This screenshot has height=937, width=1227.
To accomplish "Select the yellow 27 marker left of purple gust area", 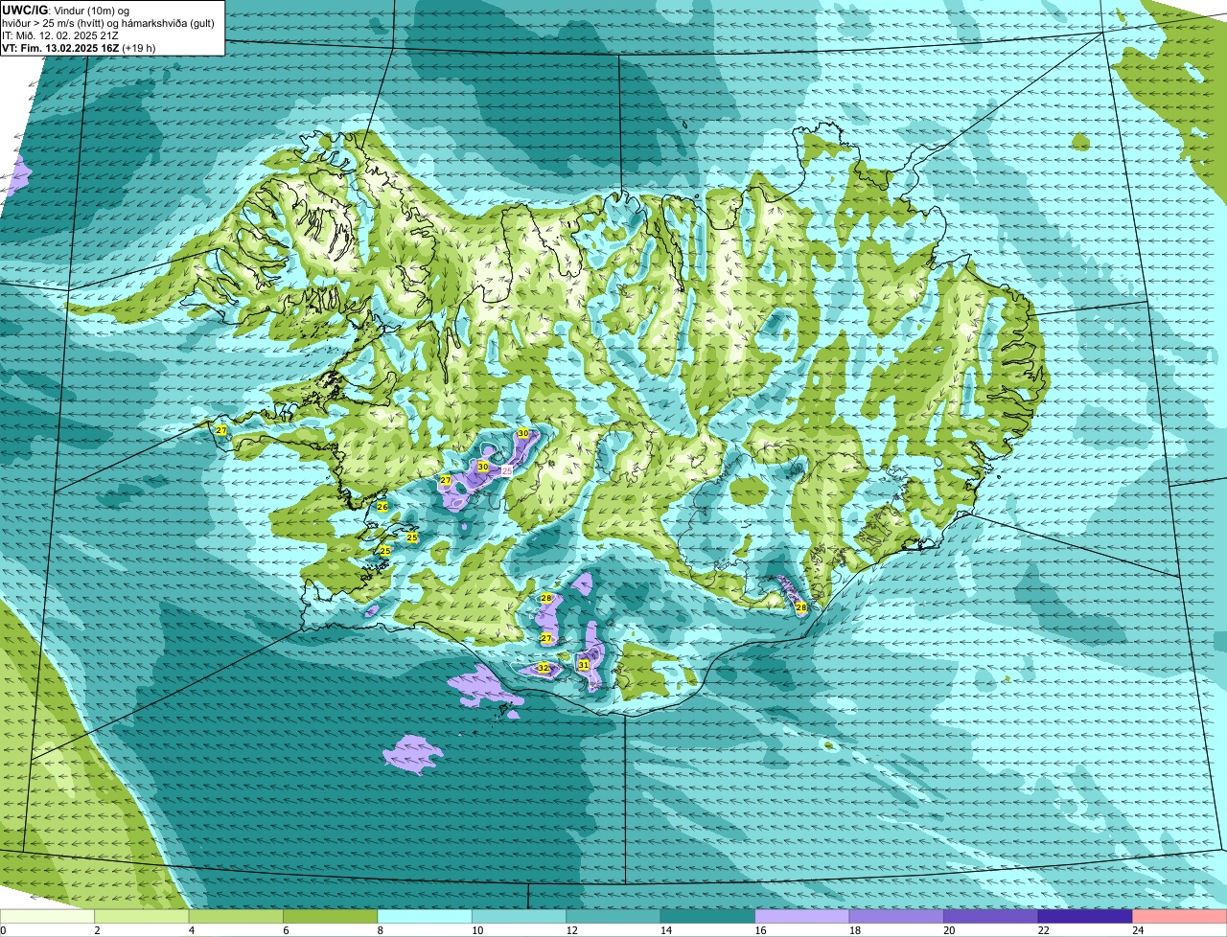I will [x=446, y=480].
